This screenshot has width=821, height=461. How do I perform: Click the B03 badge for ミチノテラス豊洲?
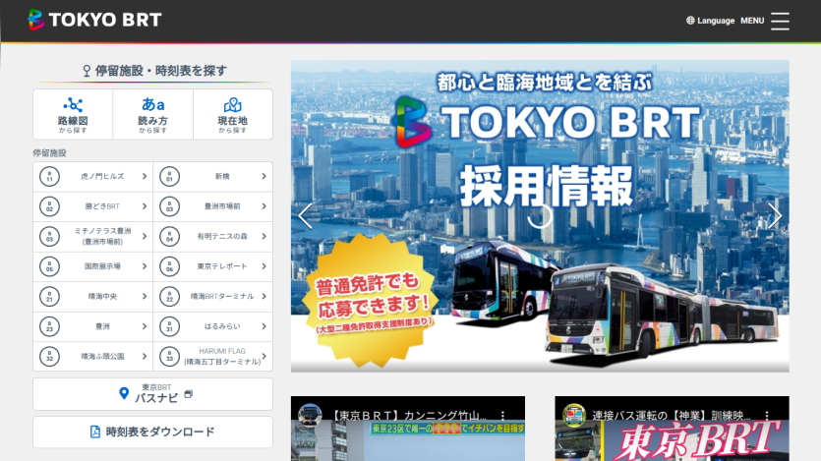[49, 237]
